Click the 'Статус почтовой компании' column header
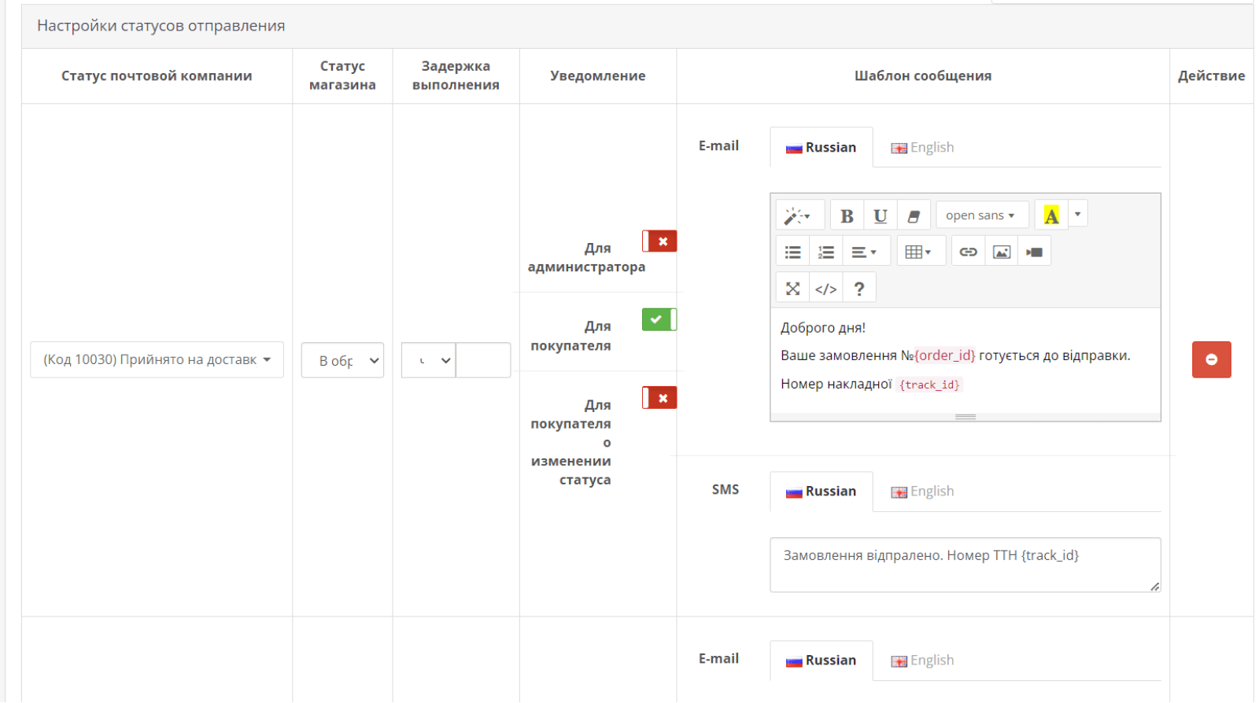 point(157,75)
